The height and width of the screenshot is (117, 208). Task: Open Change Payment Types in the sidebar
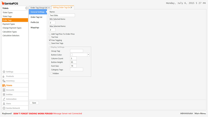(12, 28)
